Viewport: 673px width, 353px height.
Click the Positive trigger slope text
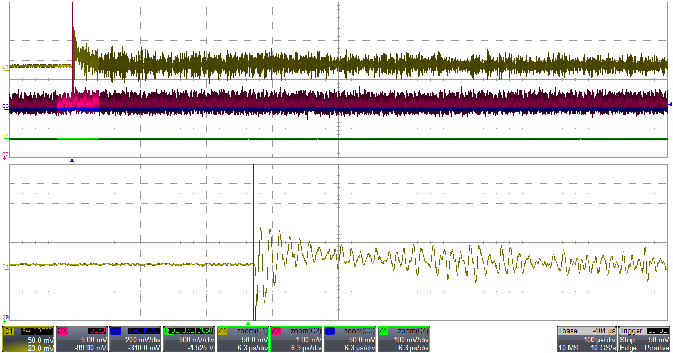pyautogui.click(x=657, y=348)
